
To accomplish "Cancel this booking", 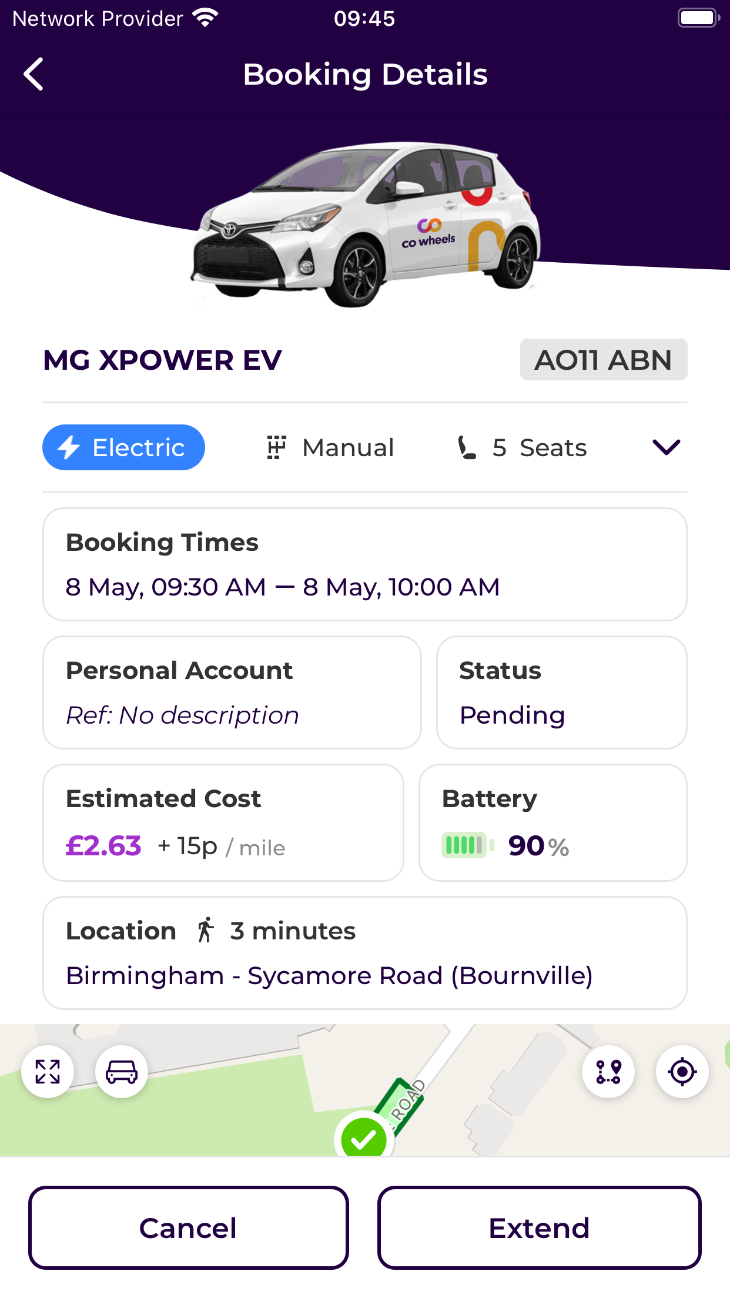I will [189, 1227].
